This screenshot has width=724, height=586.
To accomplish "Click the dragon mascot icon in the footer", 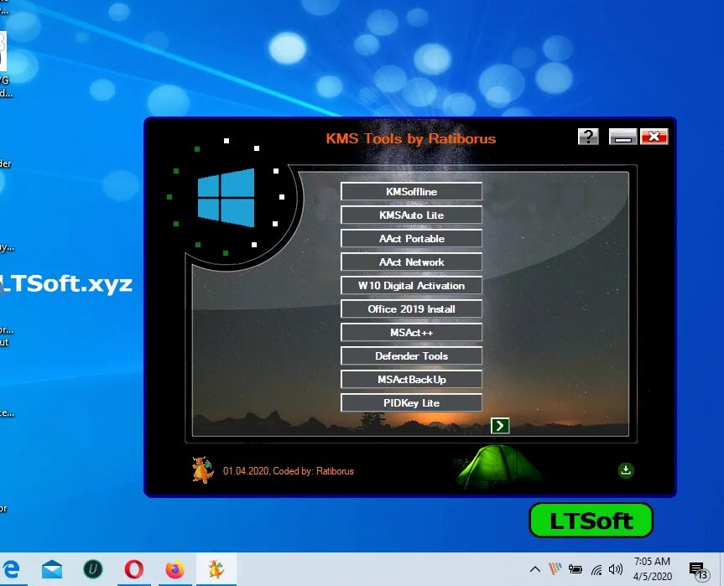I will (203, 469).
